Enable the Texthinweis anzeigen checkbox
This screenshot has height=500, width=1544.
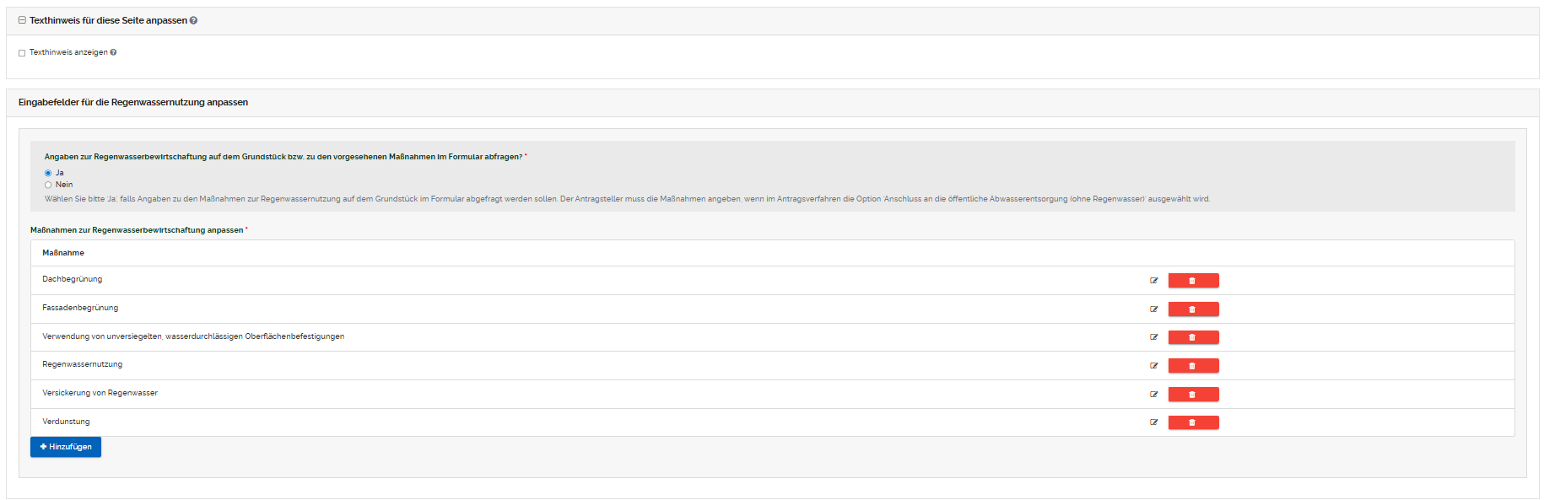(22, 53)
